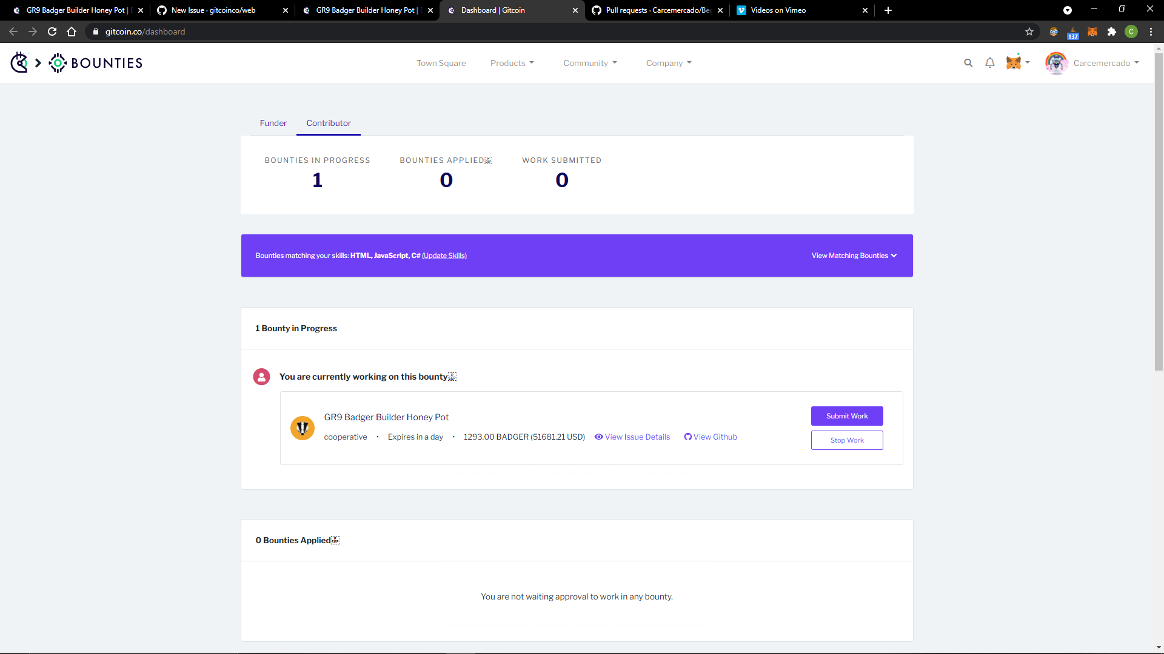This screenshot has width=1164, height=654.
Task: Click the red person icon beside current bounty
Action: click(x=261, y=377)
